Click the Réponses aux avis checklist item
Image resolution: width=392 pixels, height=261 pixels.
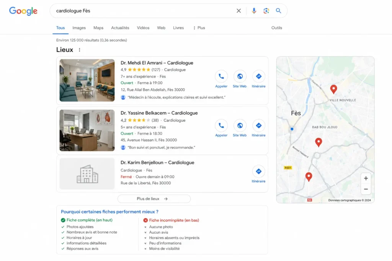tap(83, 248)
